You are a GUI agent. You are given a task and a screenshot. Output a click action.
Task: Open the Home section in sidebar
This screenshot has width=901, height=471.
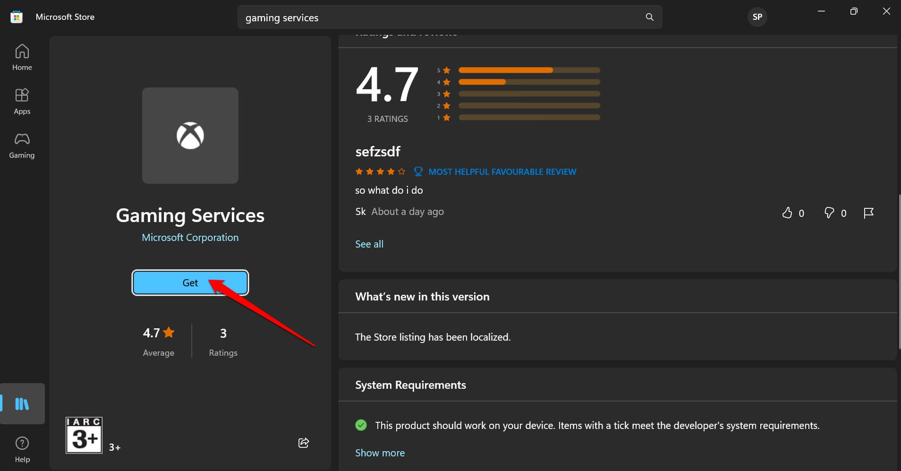point(22,57)
